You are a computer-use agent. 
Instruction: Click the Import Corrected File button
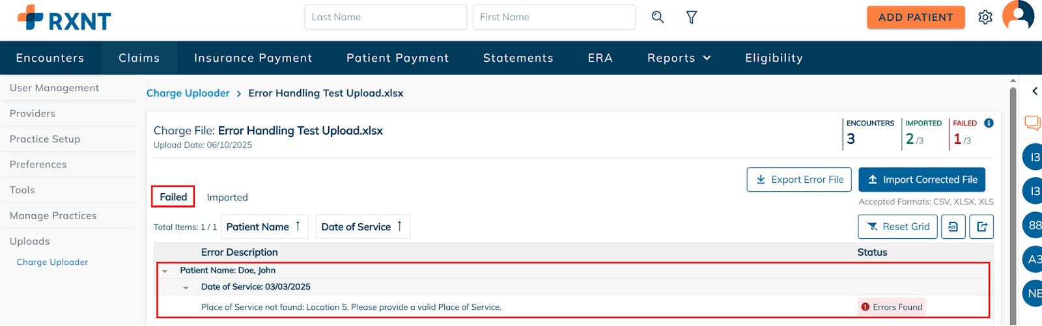pyautogui.click(x=922, y=180)
